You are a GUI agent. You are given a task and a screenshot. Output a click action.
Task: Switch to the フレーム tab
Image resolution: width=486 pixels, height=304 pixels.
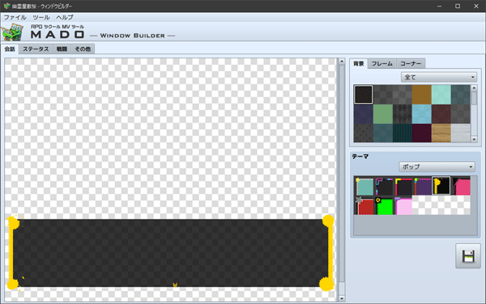coord(382,63)
